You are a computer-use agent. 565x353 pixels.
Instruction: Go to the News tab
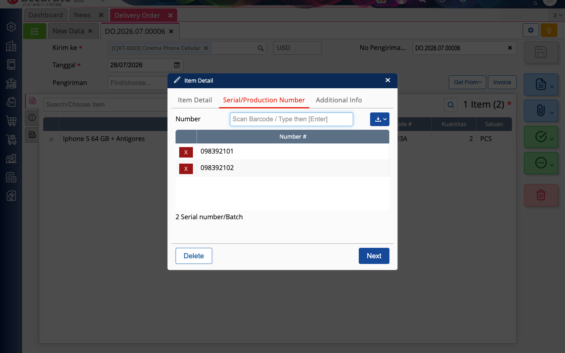(x=82, y=15)
